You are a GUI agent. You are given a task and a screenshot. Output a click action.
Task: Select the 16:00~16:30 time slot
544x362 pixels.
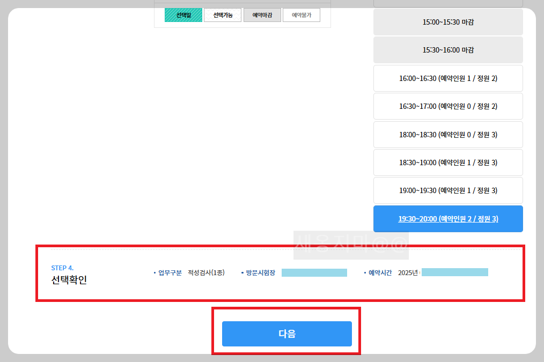448,78
